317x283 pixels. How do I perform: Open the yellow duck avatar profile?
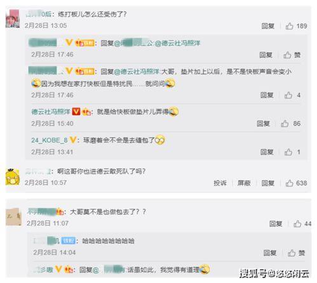coord(13,177)
